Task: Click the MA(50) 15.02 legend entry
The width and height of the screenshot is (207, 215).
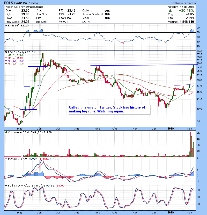Action: tap(14, 58)
